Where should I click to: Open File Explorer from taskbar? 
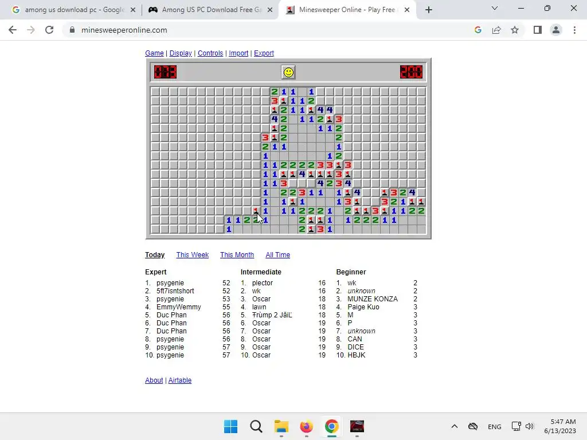(281, 426)
